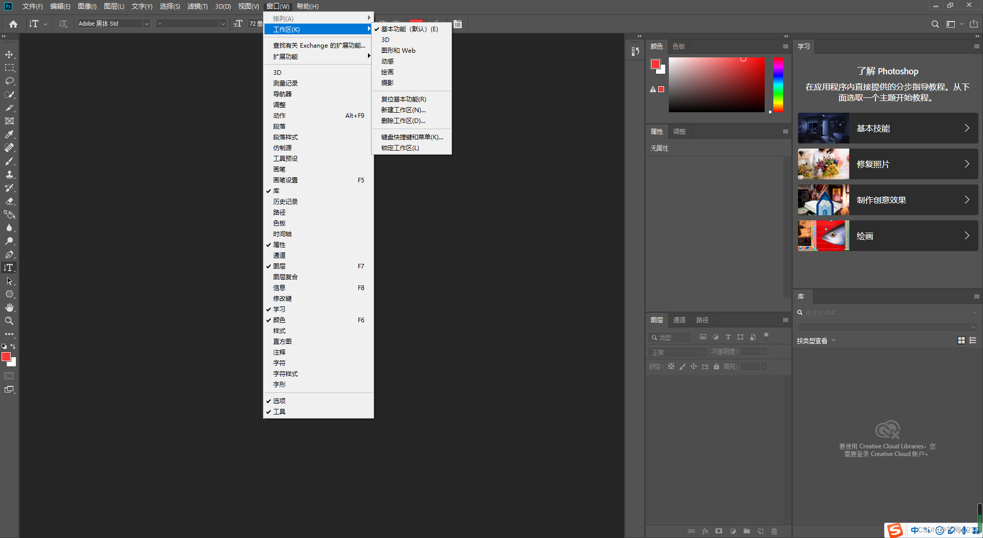Open the 基本技能 tutorial
Screen dimensions: 983x538
coord(888,128)
